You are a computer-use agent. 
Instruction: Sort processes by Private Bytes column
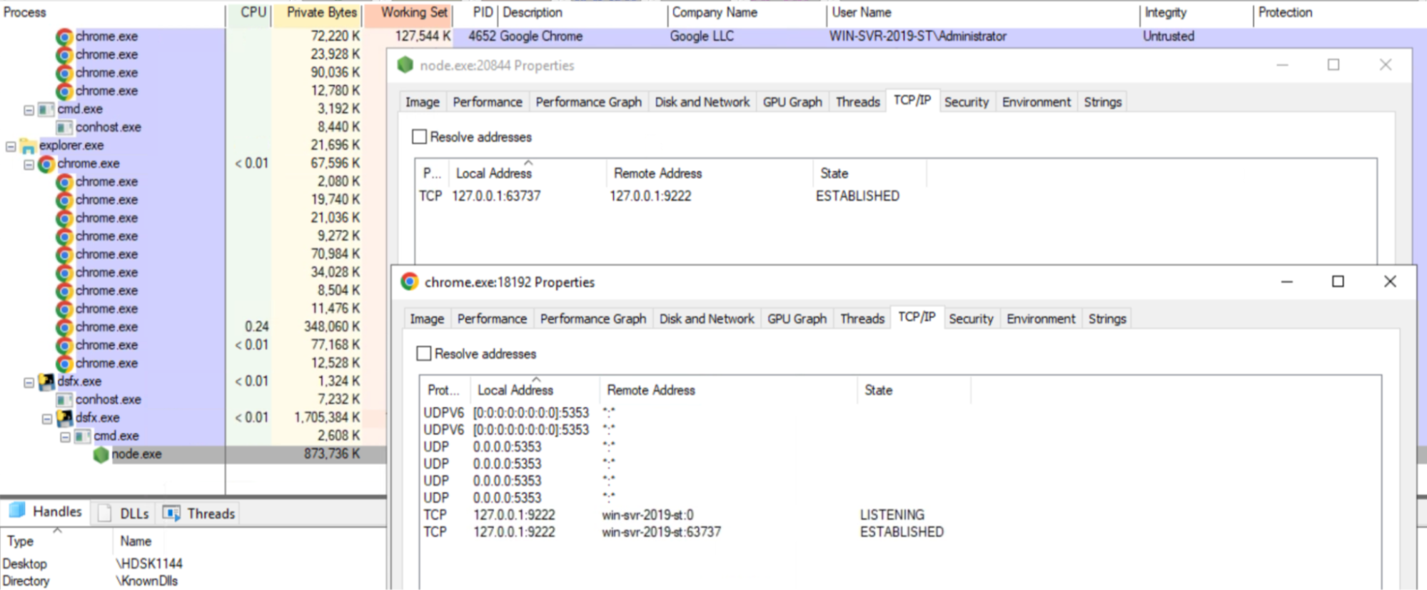point(321,12)
